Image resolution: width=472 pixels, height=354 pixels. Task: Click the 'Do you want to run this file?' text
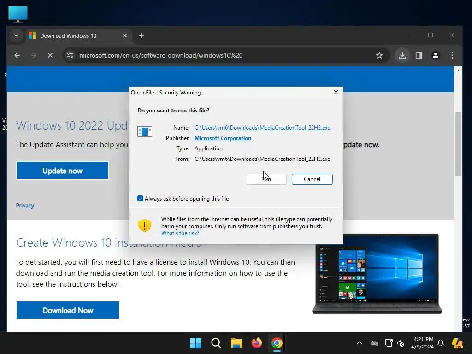pos(173,111)
